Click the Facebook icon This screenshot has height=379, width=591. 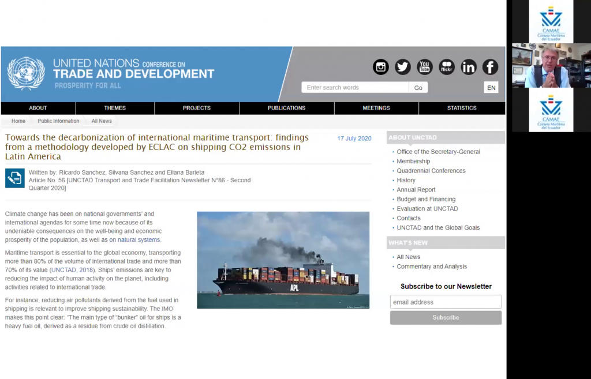pyautogui.click(x=490, y=67)
